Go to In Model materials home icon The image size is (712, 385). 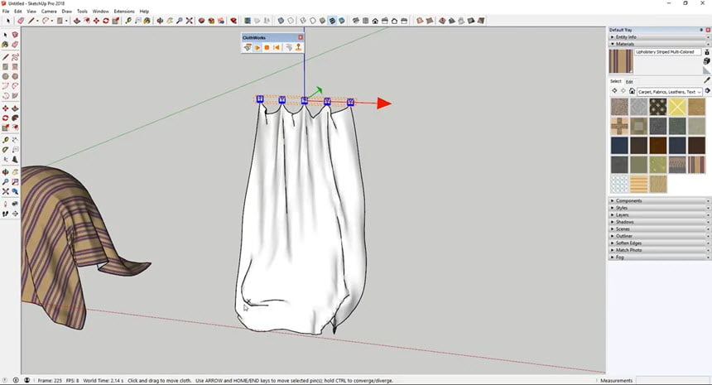pos(632,91)
